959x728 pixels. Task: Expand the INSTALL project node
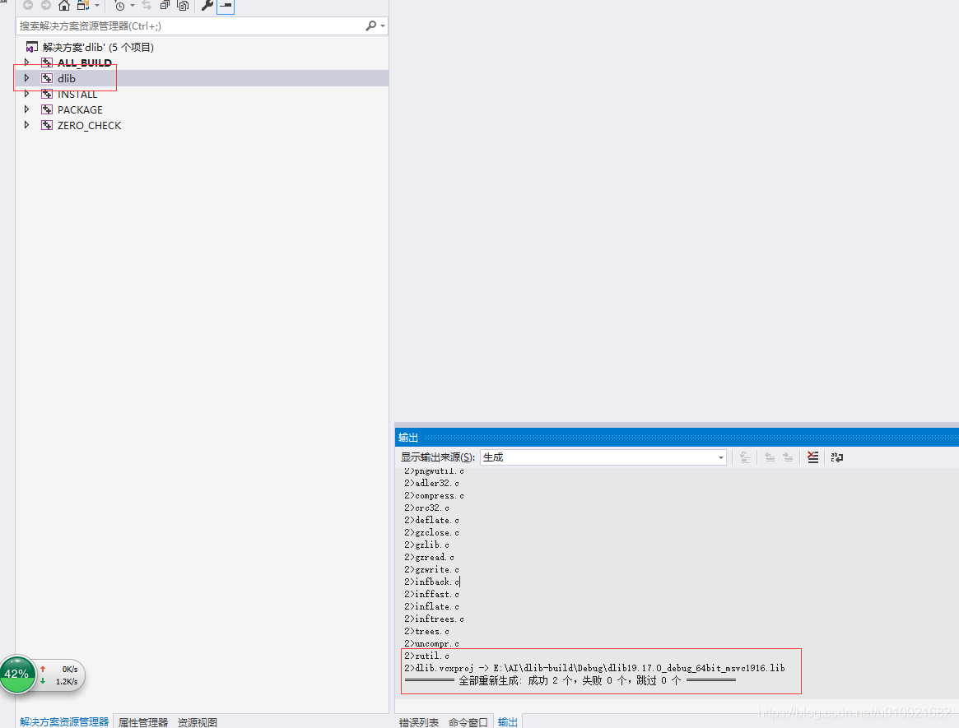coord(26,94)
